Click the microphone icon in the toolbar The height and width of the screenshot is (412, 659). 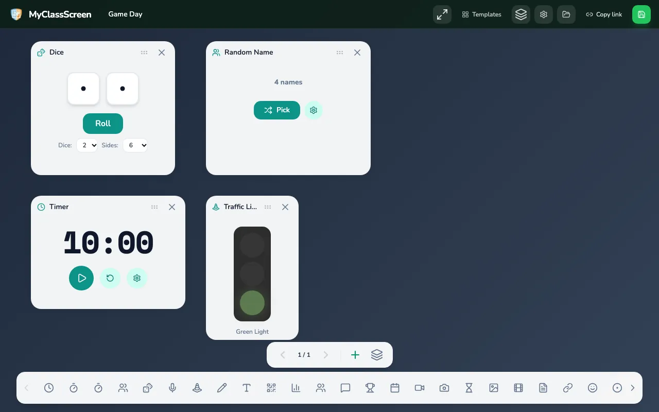pyautogui.click(x=172, y=388)
